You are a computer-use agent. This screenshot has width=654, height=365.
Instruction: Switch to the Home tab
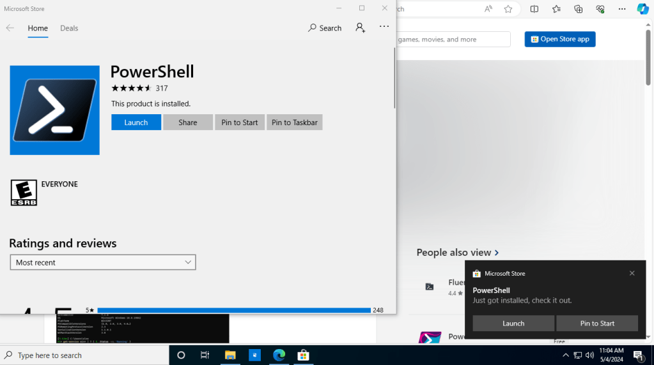click(38, 28)
